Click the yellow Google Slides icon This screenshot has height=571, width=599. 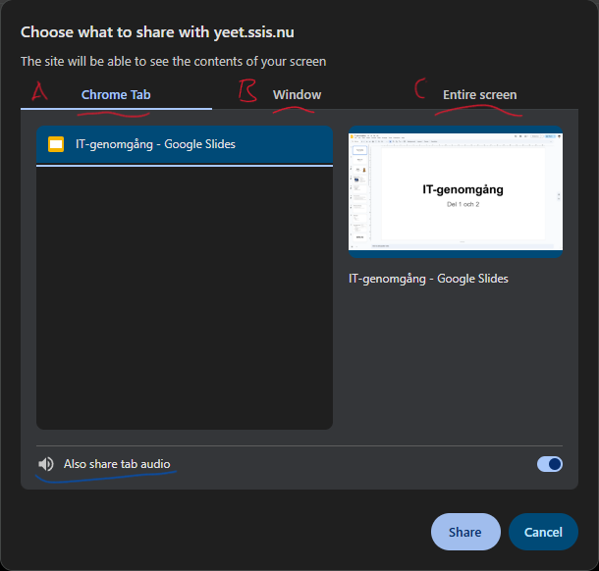point(56,144)
